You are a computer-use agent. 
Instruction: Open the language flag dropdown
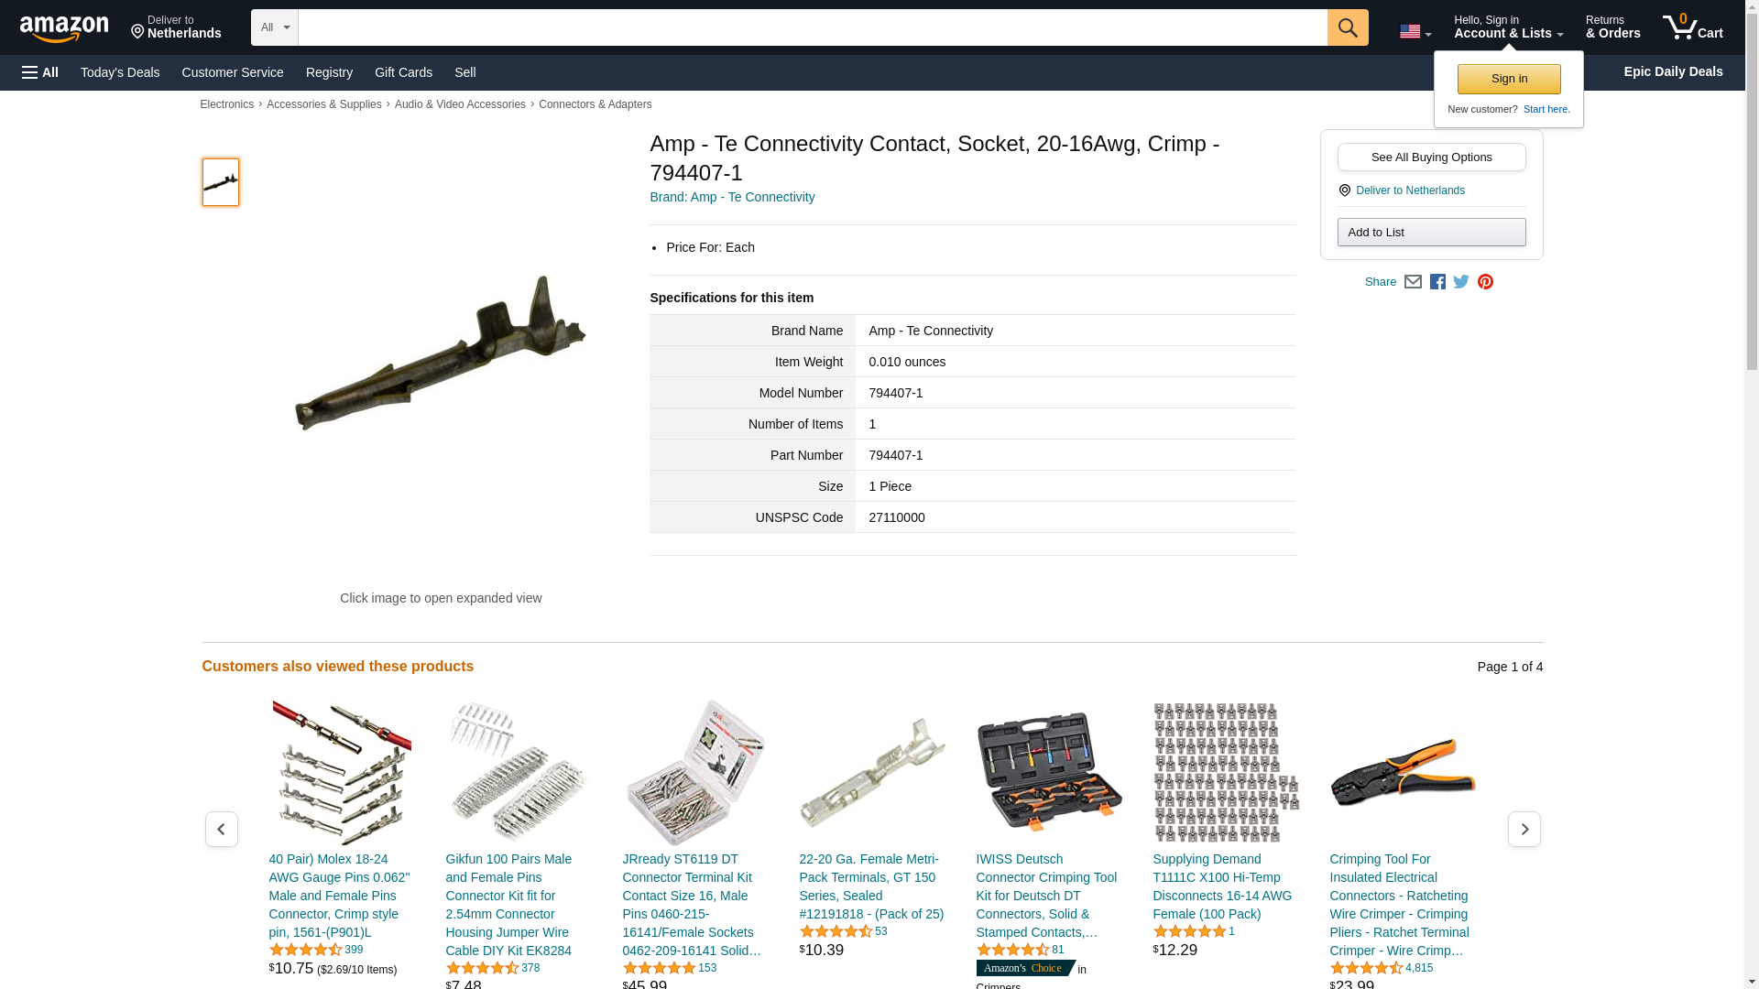click(x=1415, y=31)
